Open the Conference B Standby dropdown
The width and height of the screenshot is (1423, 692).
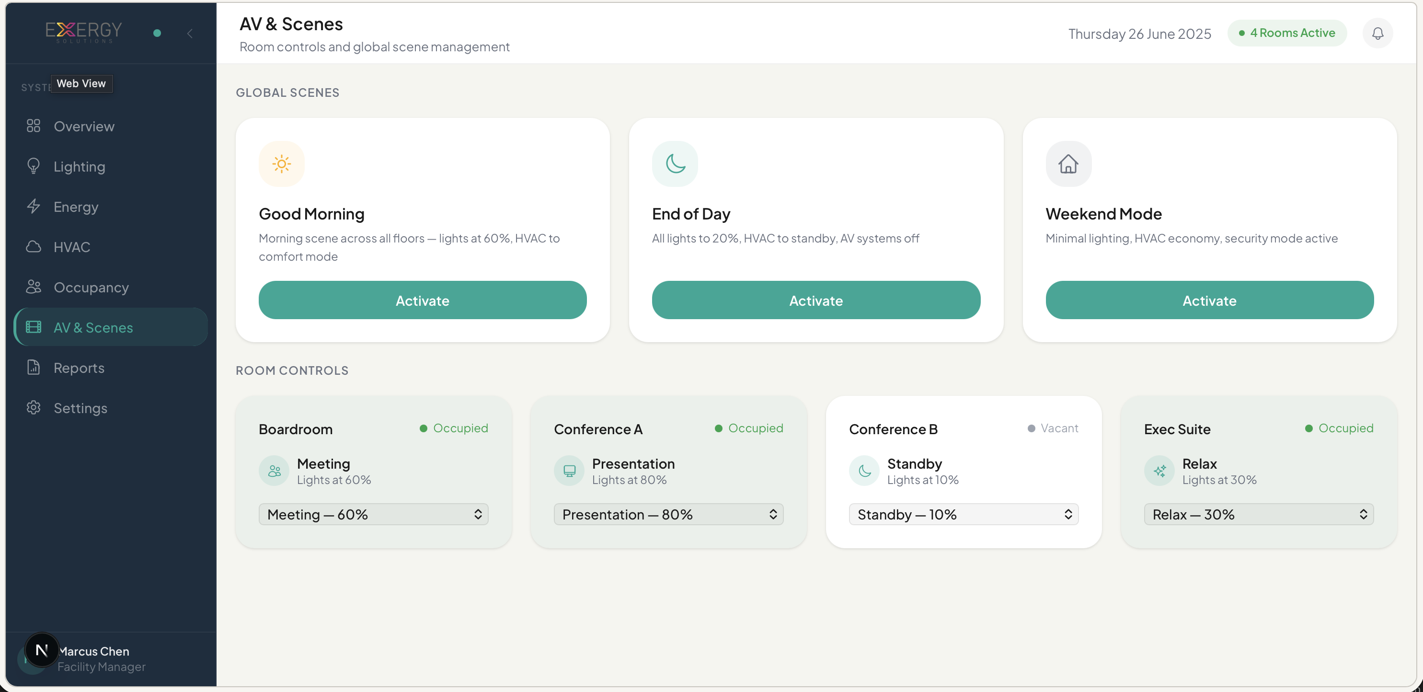pos(964,514)
